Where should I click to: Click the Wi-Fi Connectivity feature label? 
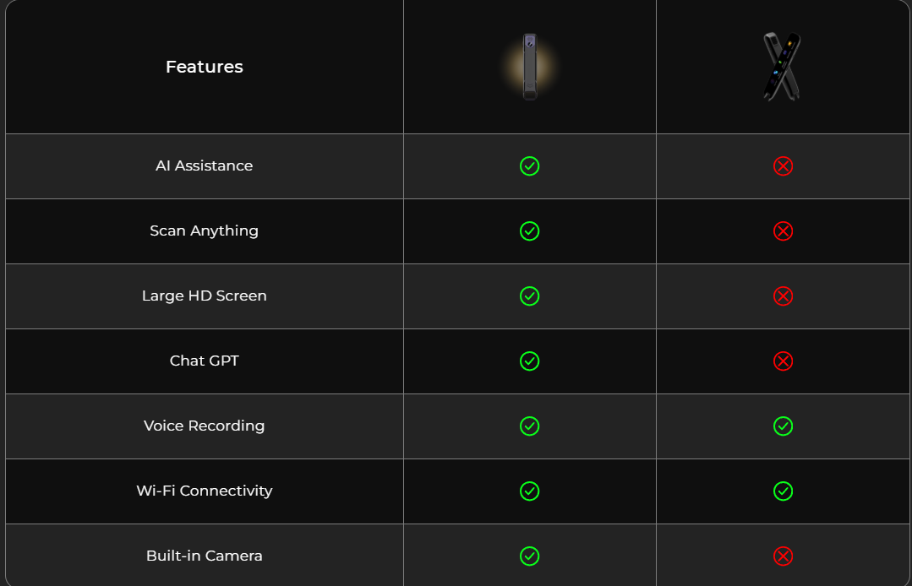(205, 491)
